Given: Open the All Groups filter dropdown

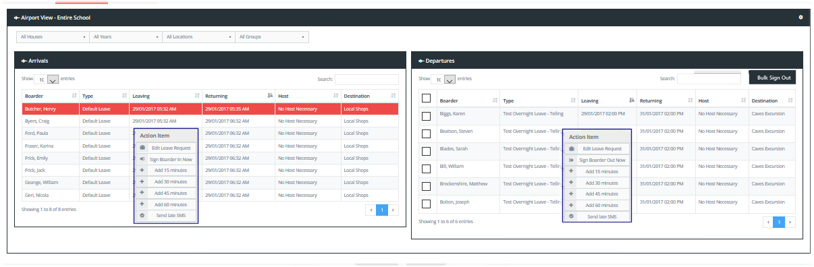Looking at the screenshot, I should 272,36.
